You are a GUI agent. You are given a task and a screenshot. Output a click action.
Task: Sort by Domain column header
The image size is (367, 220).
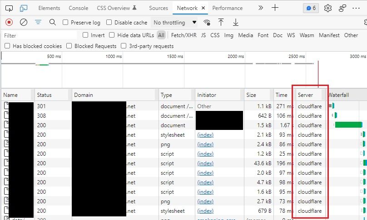(115, 95)
